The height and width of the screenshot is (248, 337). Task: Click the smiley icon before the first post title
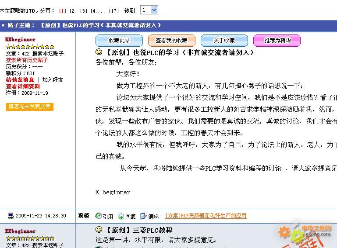pos(99,52)
